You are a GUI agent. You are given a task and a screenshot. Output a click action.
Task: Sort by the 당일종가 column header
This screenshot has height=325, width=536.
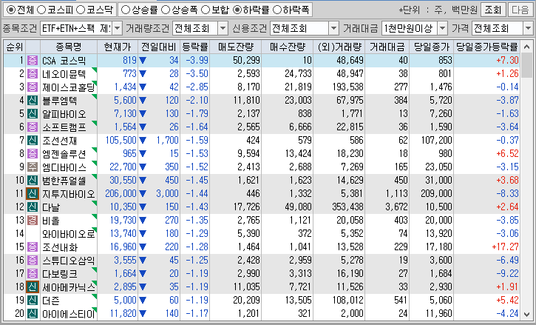click(x=432, y=47)
